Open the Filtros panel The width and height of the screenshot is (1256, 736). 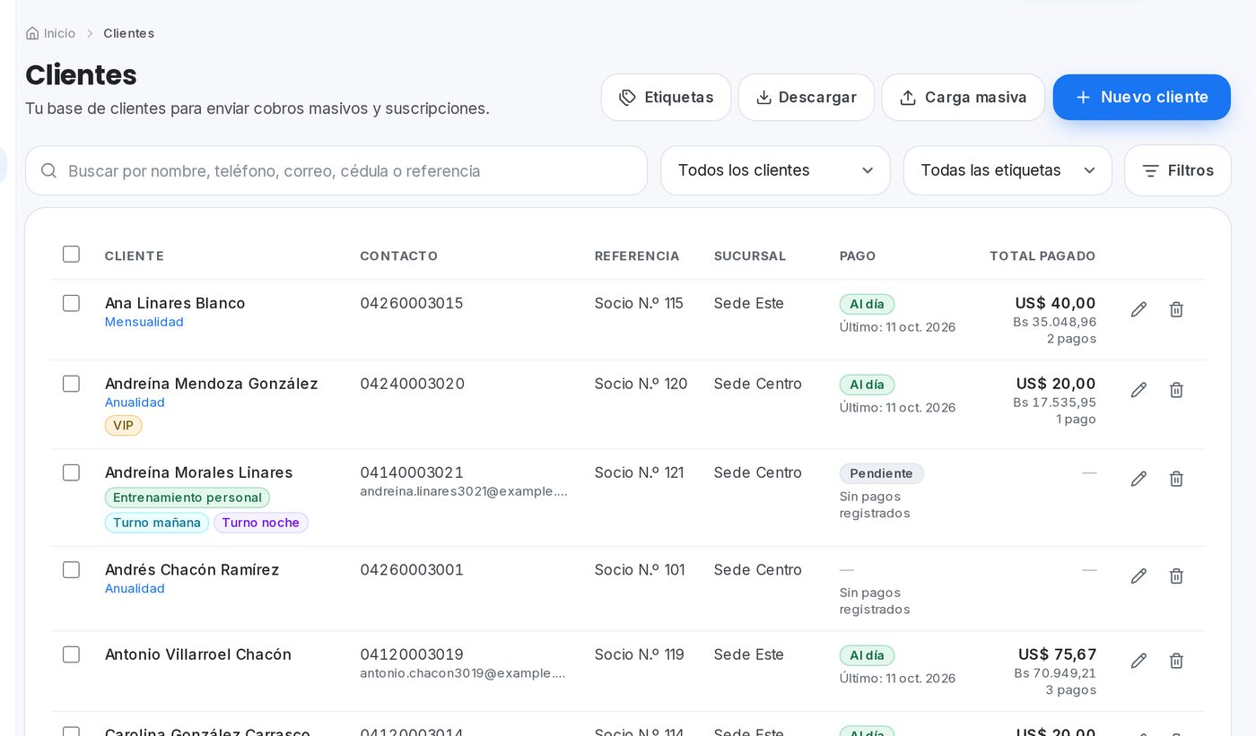(x=1177, y=170)
